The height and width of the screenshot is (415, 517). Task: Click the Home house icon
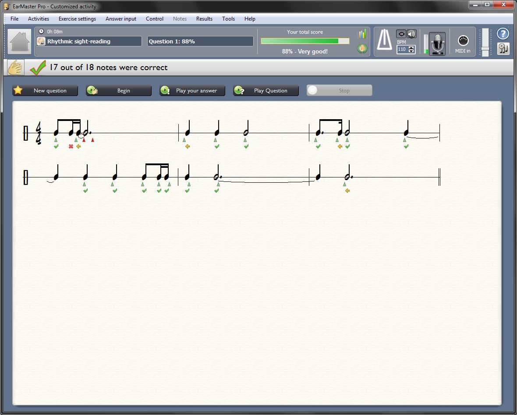click(x=20, y=42)
